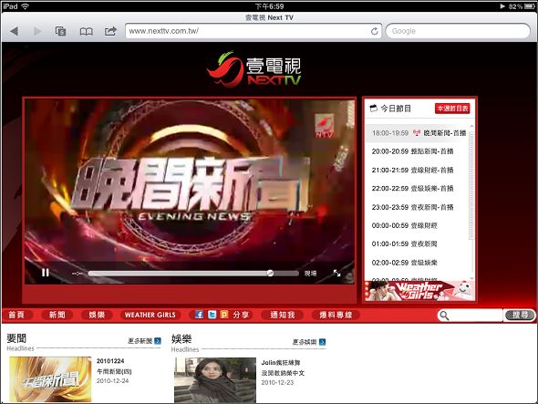Tap the Safari share/action icon
538x404 pixels.
click(110, 31)
